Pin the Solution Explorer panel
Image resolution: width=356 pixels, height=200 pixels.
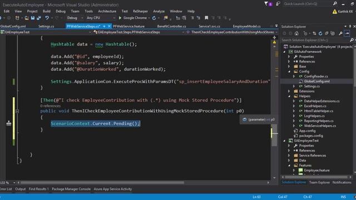click(x=350, y=26)
